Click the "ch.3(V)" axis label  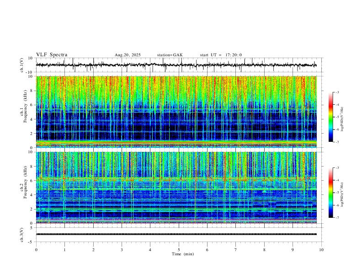point(22,235)
